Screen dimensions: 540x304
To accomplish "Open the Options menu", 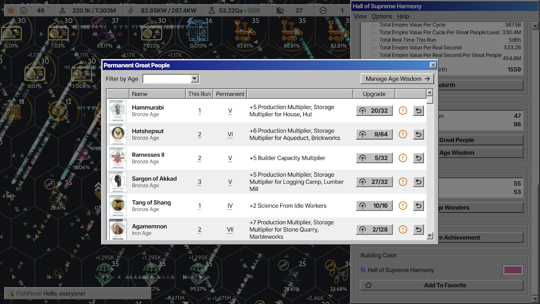I will [x=382, y=16].
